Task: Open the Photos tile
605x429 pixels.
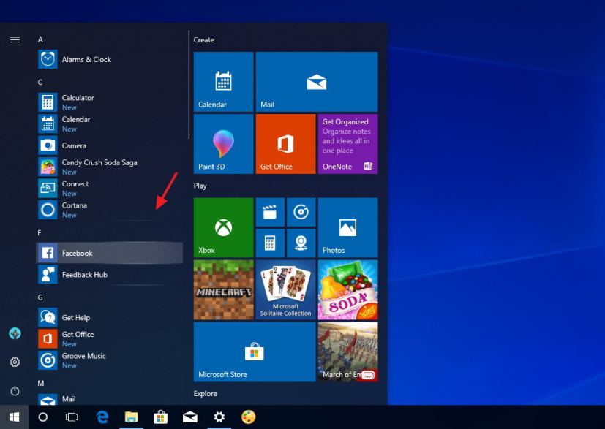Action: tap(347, 227)
